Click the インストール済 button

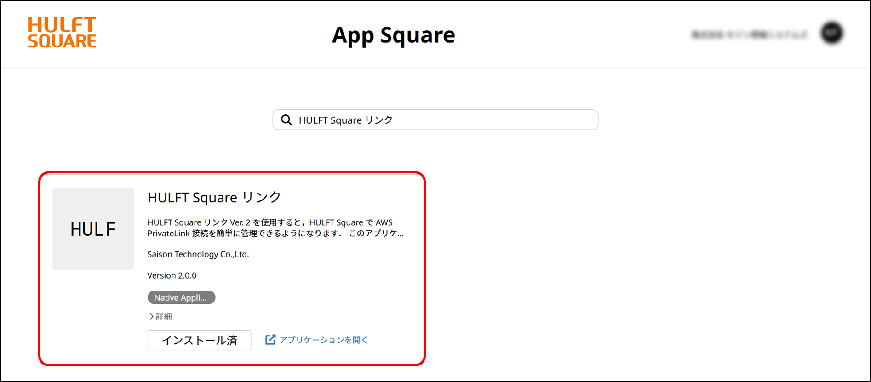(199, 340)
